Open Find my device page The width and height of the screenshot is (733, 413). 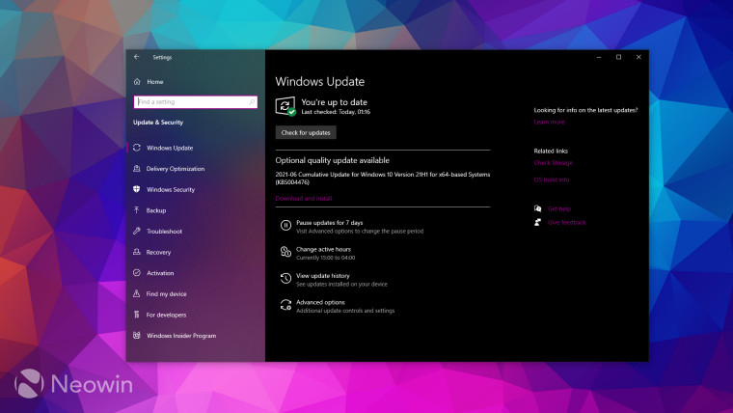(167, 293)
